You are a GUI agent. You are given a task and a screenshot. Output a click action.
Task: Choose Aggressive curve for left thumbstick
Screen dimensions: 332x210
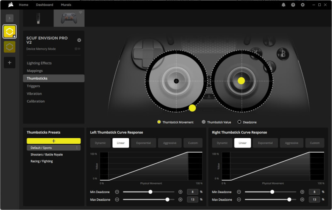170,143
